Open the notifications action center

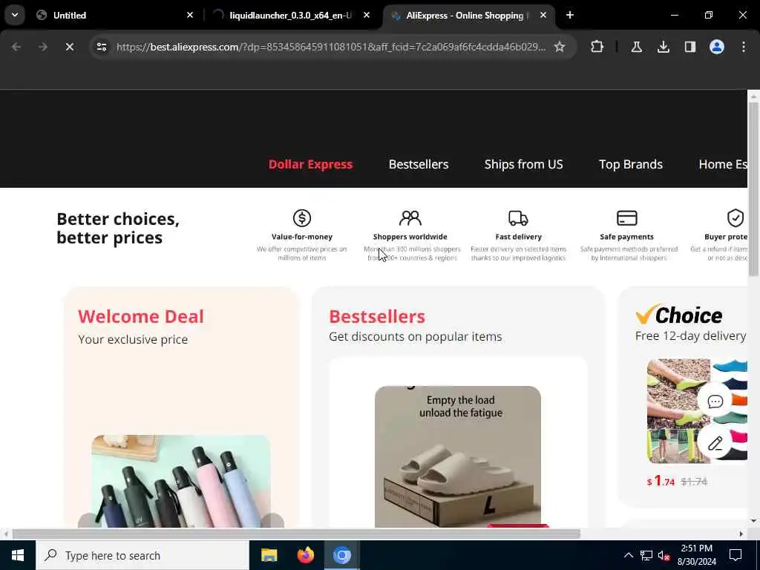pyautogui.click(x=736, y=555)
